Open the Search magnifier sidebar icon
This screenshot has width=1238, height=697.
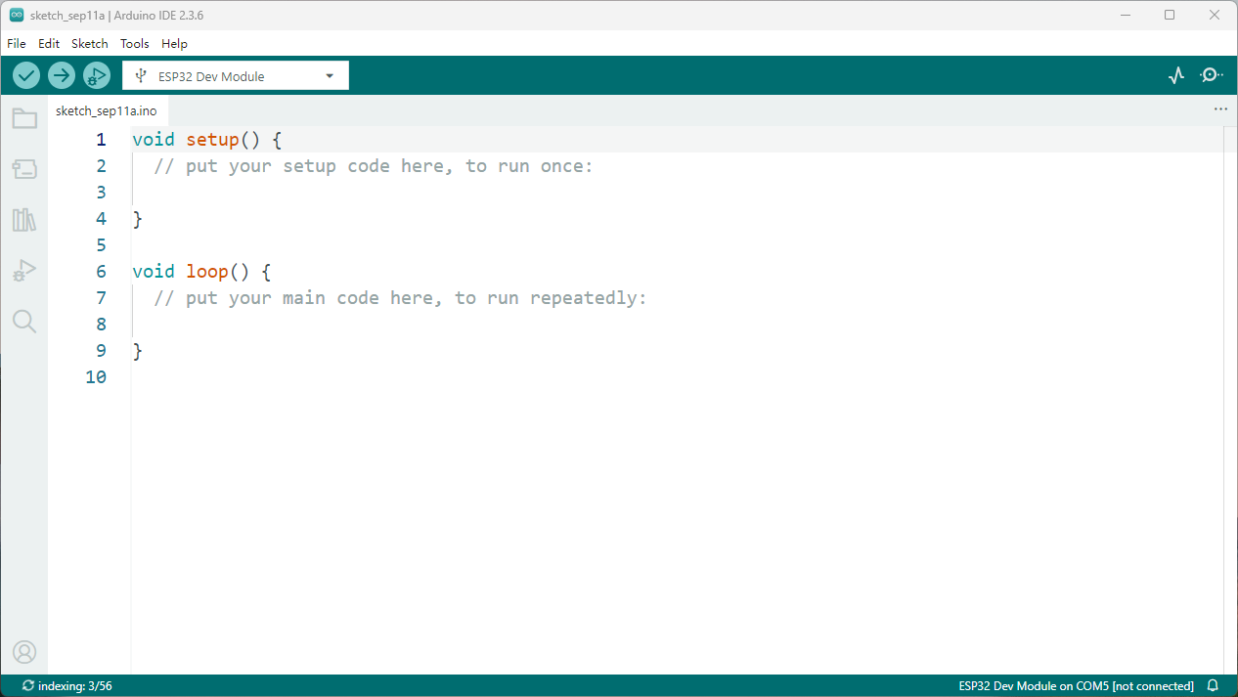24,322
